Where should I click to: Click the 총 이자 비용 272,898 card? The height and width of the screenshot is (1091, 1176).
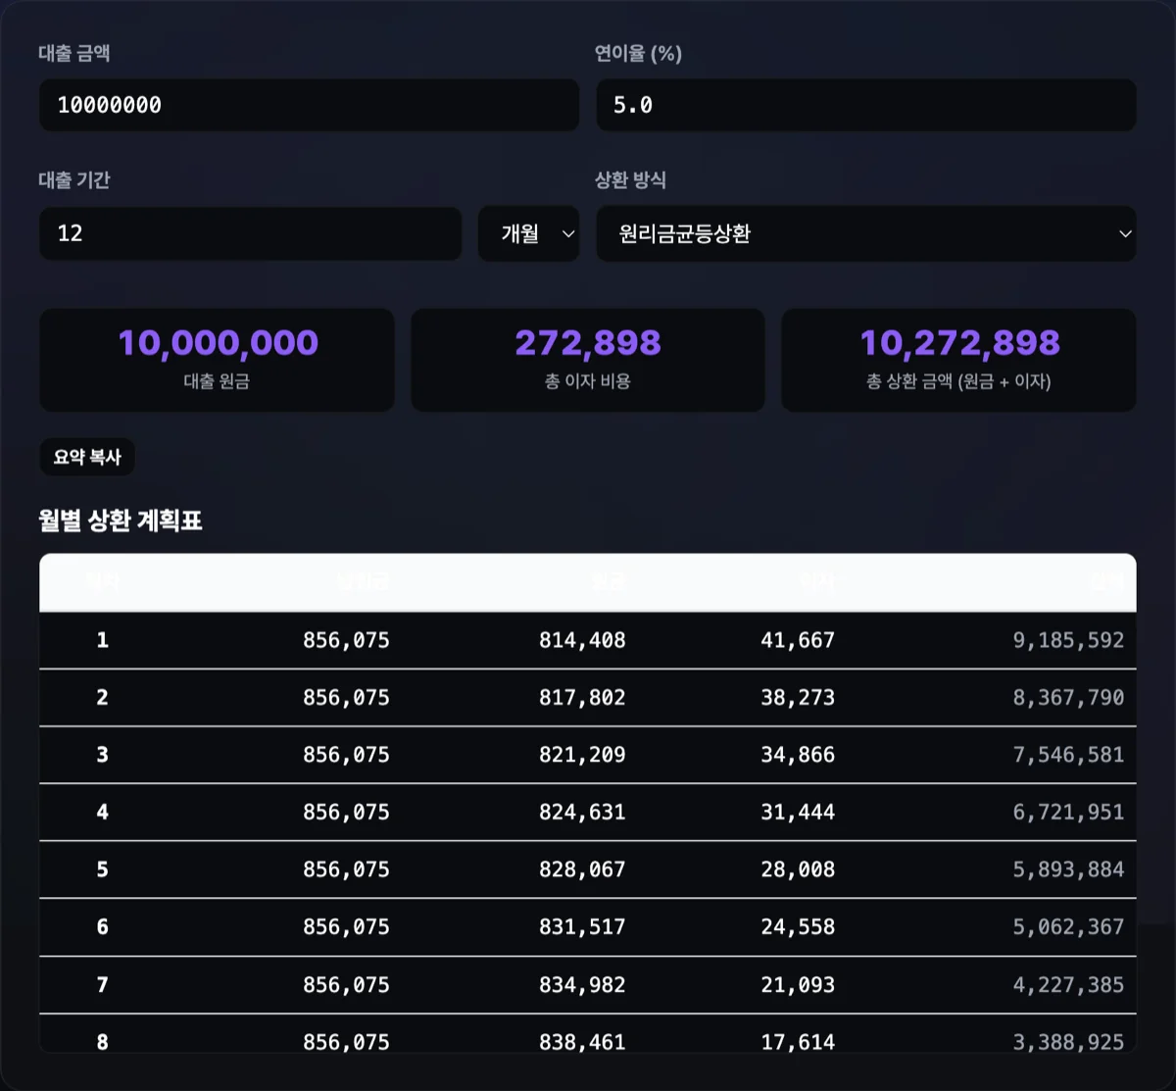588,360
